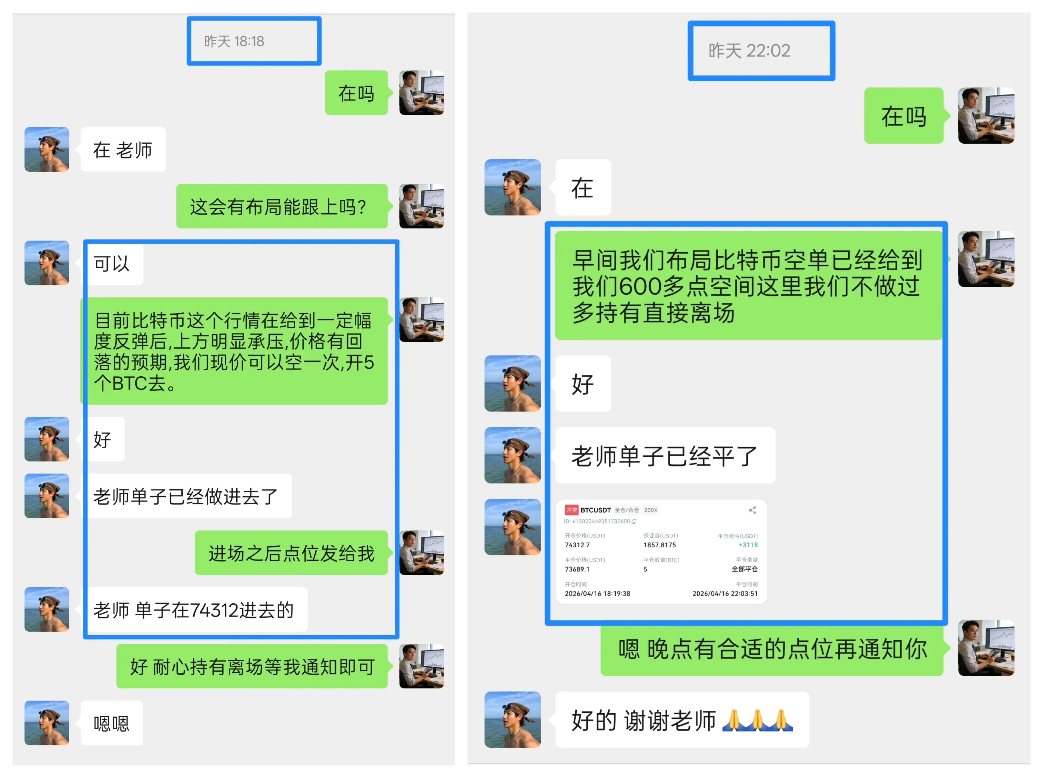The image size is (1043, 778).
Task: Tap the 昨天 22:02 timestamp label
Action: click(x=749, y=50)
